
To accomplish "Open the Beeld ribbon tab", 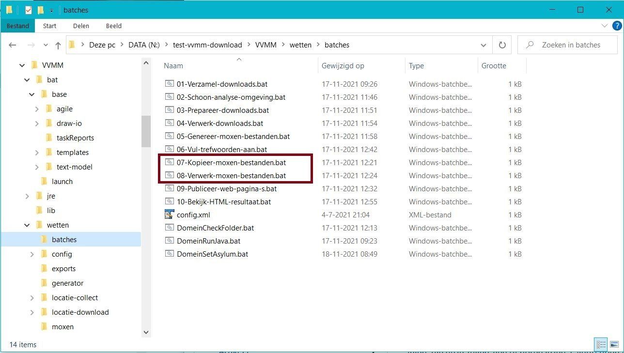I will tap(113, 26).
